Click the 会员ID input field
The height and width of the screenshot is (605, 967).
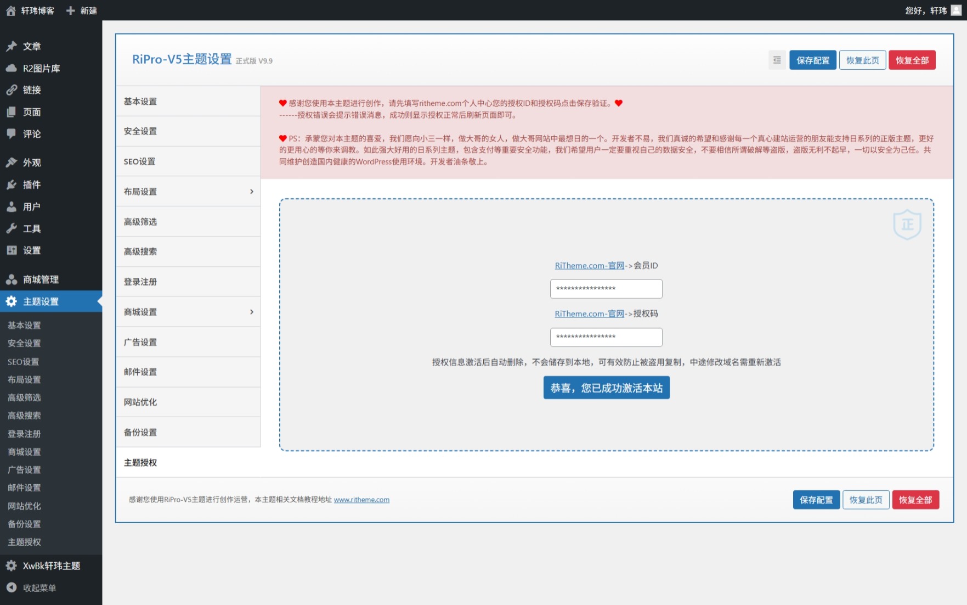[x=606, y=289]
